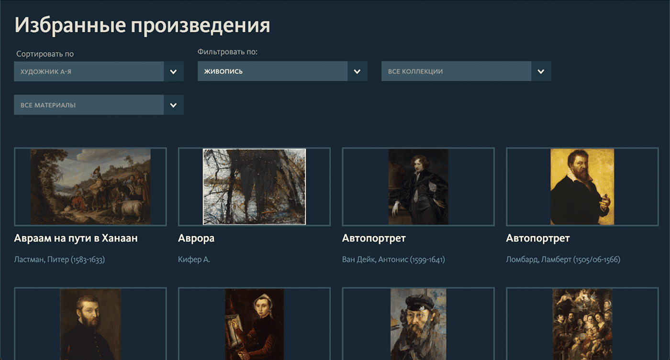The image size is (670, 360).
Task: Click the chevron icon on the sort dropdown
Action: click(173, 71)
